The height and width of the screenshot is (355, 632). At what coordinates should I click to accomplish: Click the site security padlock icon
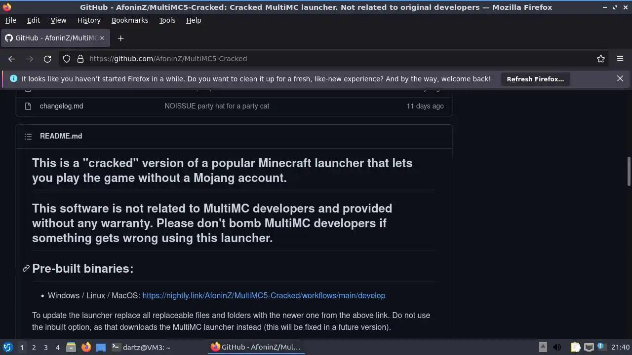pos(80,59)
